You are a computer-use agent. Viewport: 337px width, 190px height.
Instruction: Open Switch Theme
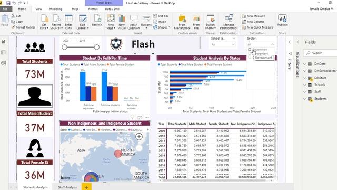210,22
